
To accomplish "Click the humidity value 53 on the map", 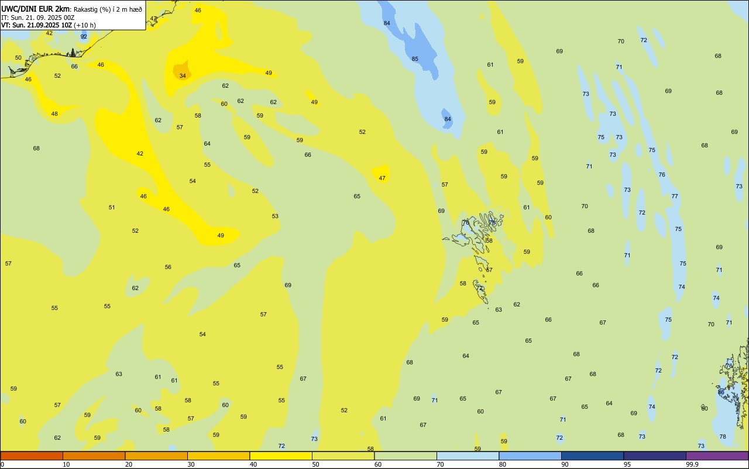I will 275,216.
